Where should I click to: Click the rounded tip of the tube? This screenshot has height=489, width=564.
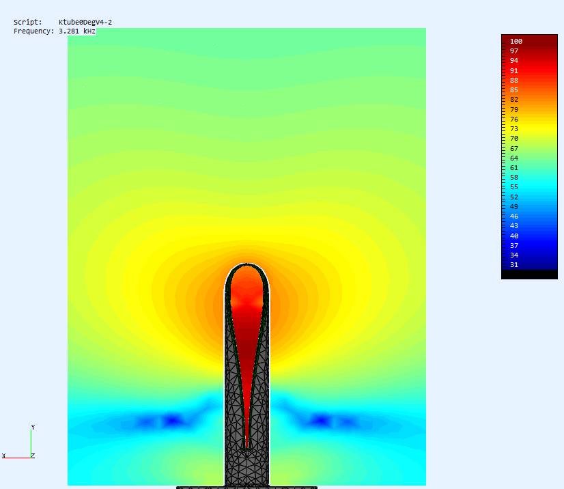pyautogui.click(x=246, y=265)
